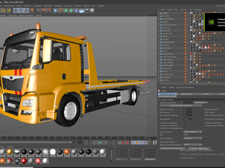Open the Анимация menu
Viewport: 225px width, 168px height.
pos(37,6)
